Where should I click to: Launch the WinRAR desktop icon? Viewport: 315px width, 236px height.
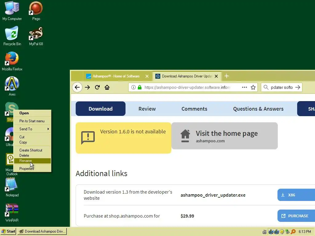(12, 212)
